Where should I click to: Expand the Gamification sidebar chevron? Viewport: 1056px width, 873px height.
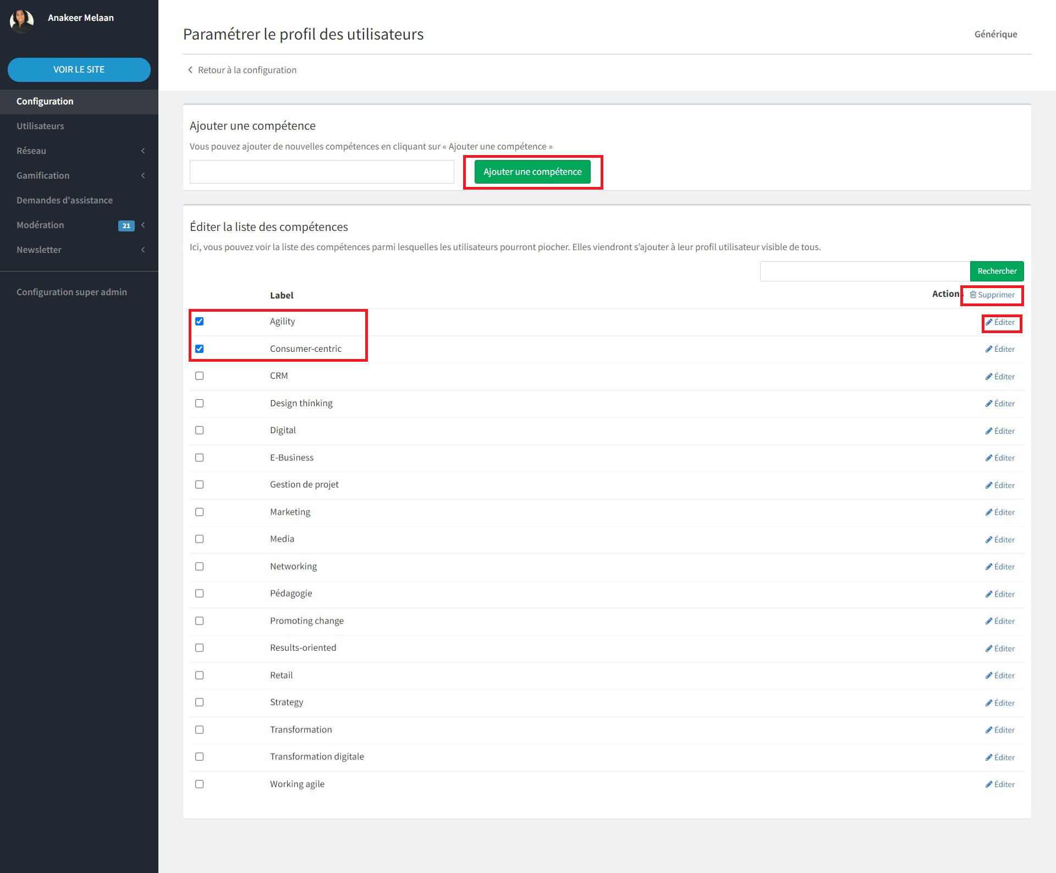coord(143,175)
